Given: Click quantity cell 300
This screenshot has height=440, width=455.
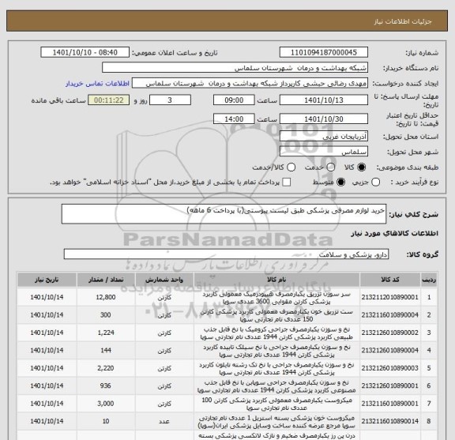Looking at the screenshot, I should pos(106,315).
